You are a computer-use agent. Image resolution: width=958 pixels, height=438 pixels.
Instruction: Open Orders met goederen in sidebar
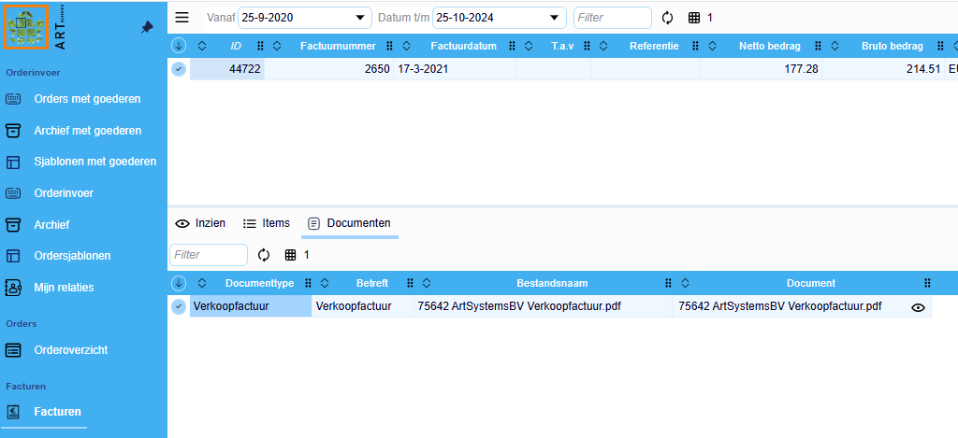tap(86, 99)
